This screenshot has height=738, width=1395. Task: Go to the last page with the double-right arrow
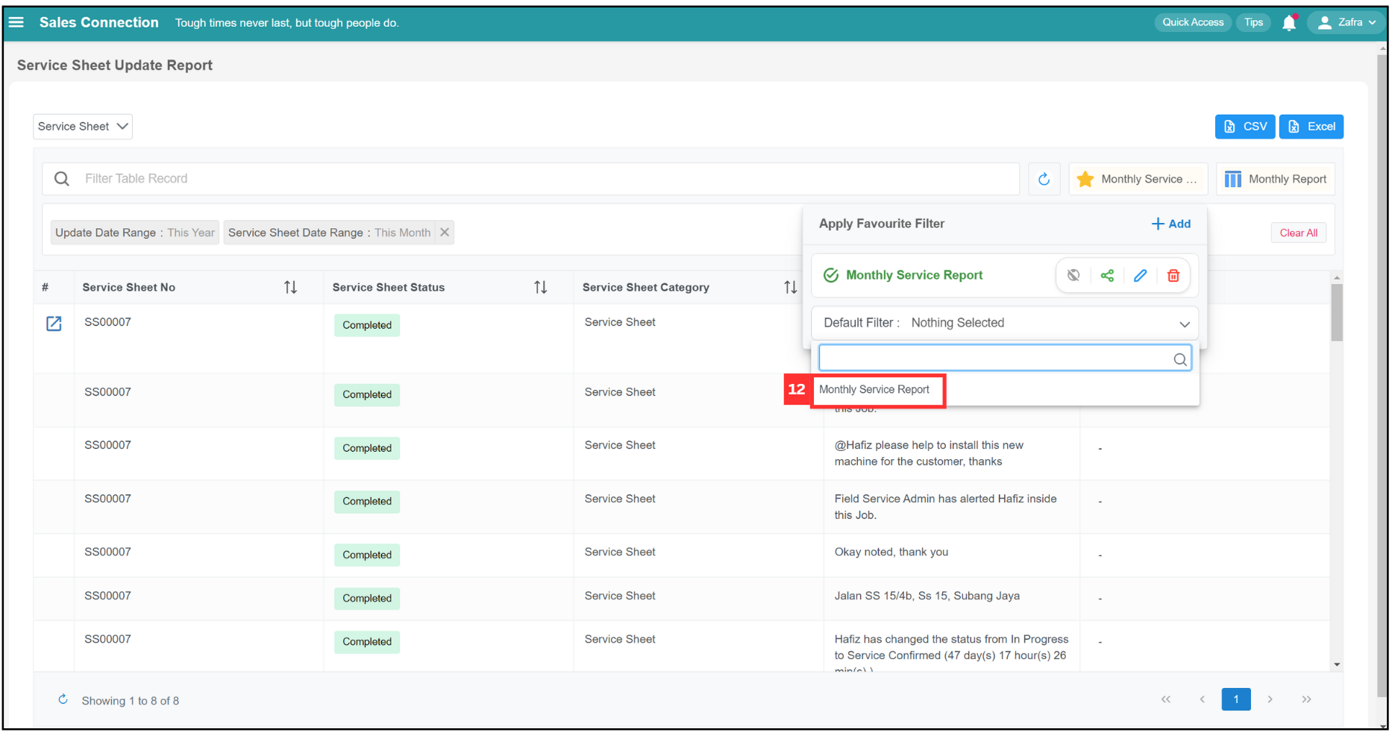(1306, 699)
